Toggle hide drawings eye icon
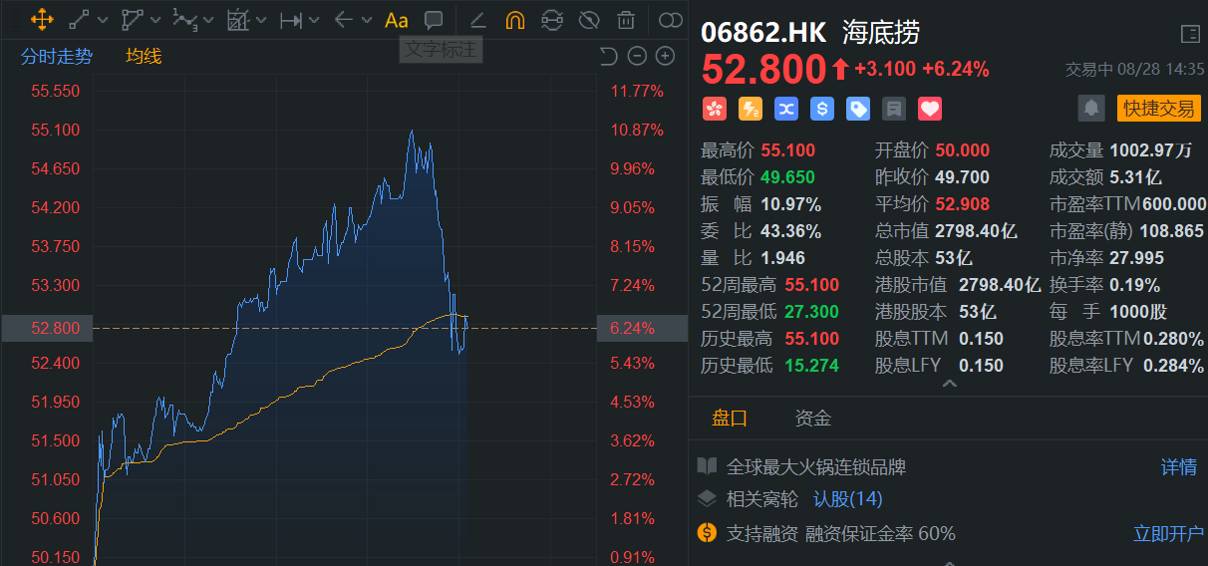 tap(588, 19)
